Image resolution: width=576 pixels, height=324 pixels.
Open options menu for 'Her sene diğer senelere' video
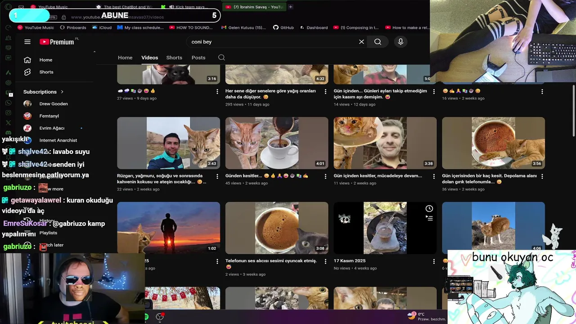tap(325, 91)
